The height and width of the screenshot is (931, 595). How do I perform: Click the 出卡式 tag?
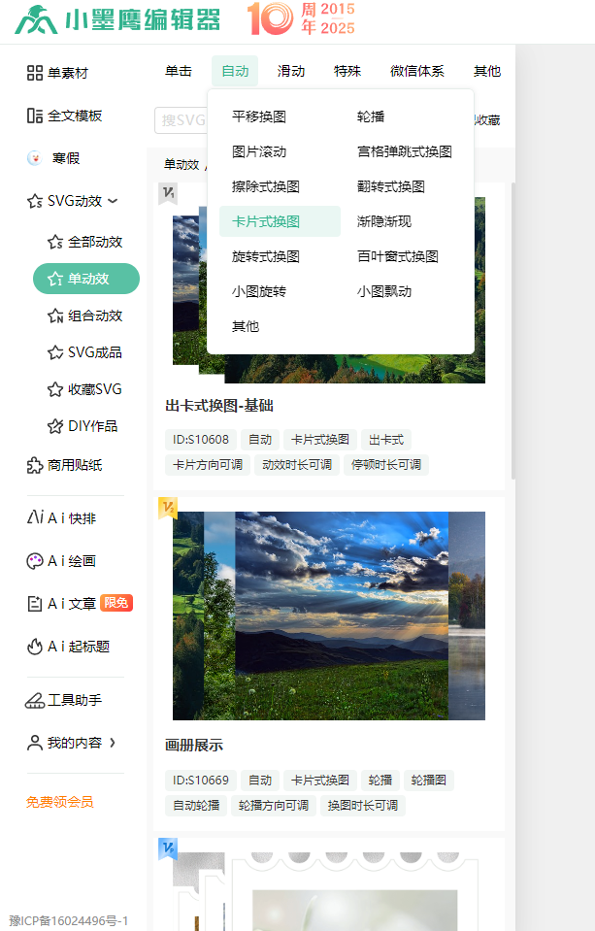386,440
